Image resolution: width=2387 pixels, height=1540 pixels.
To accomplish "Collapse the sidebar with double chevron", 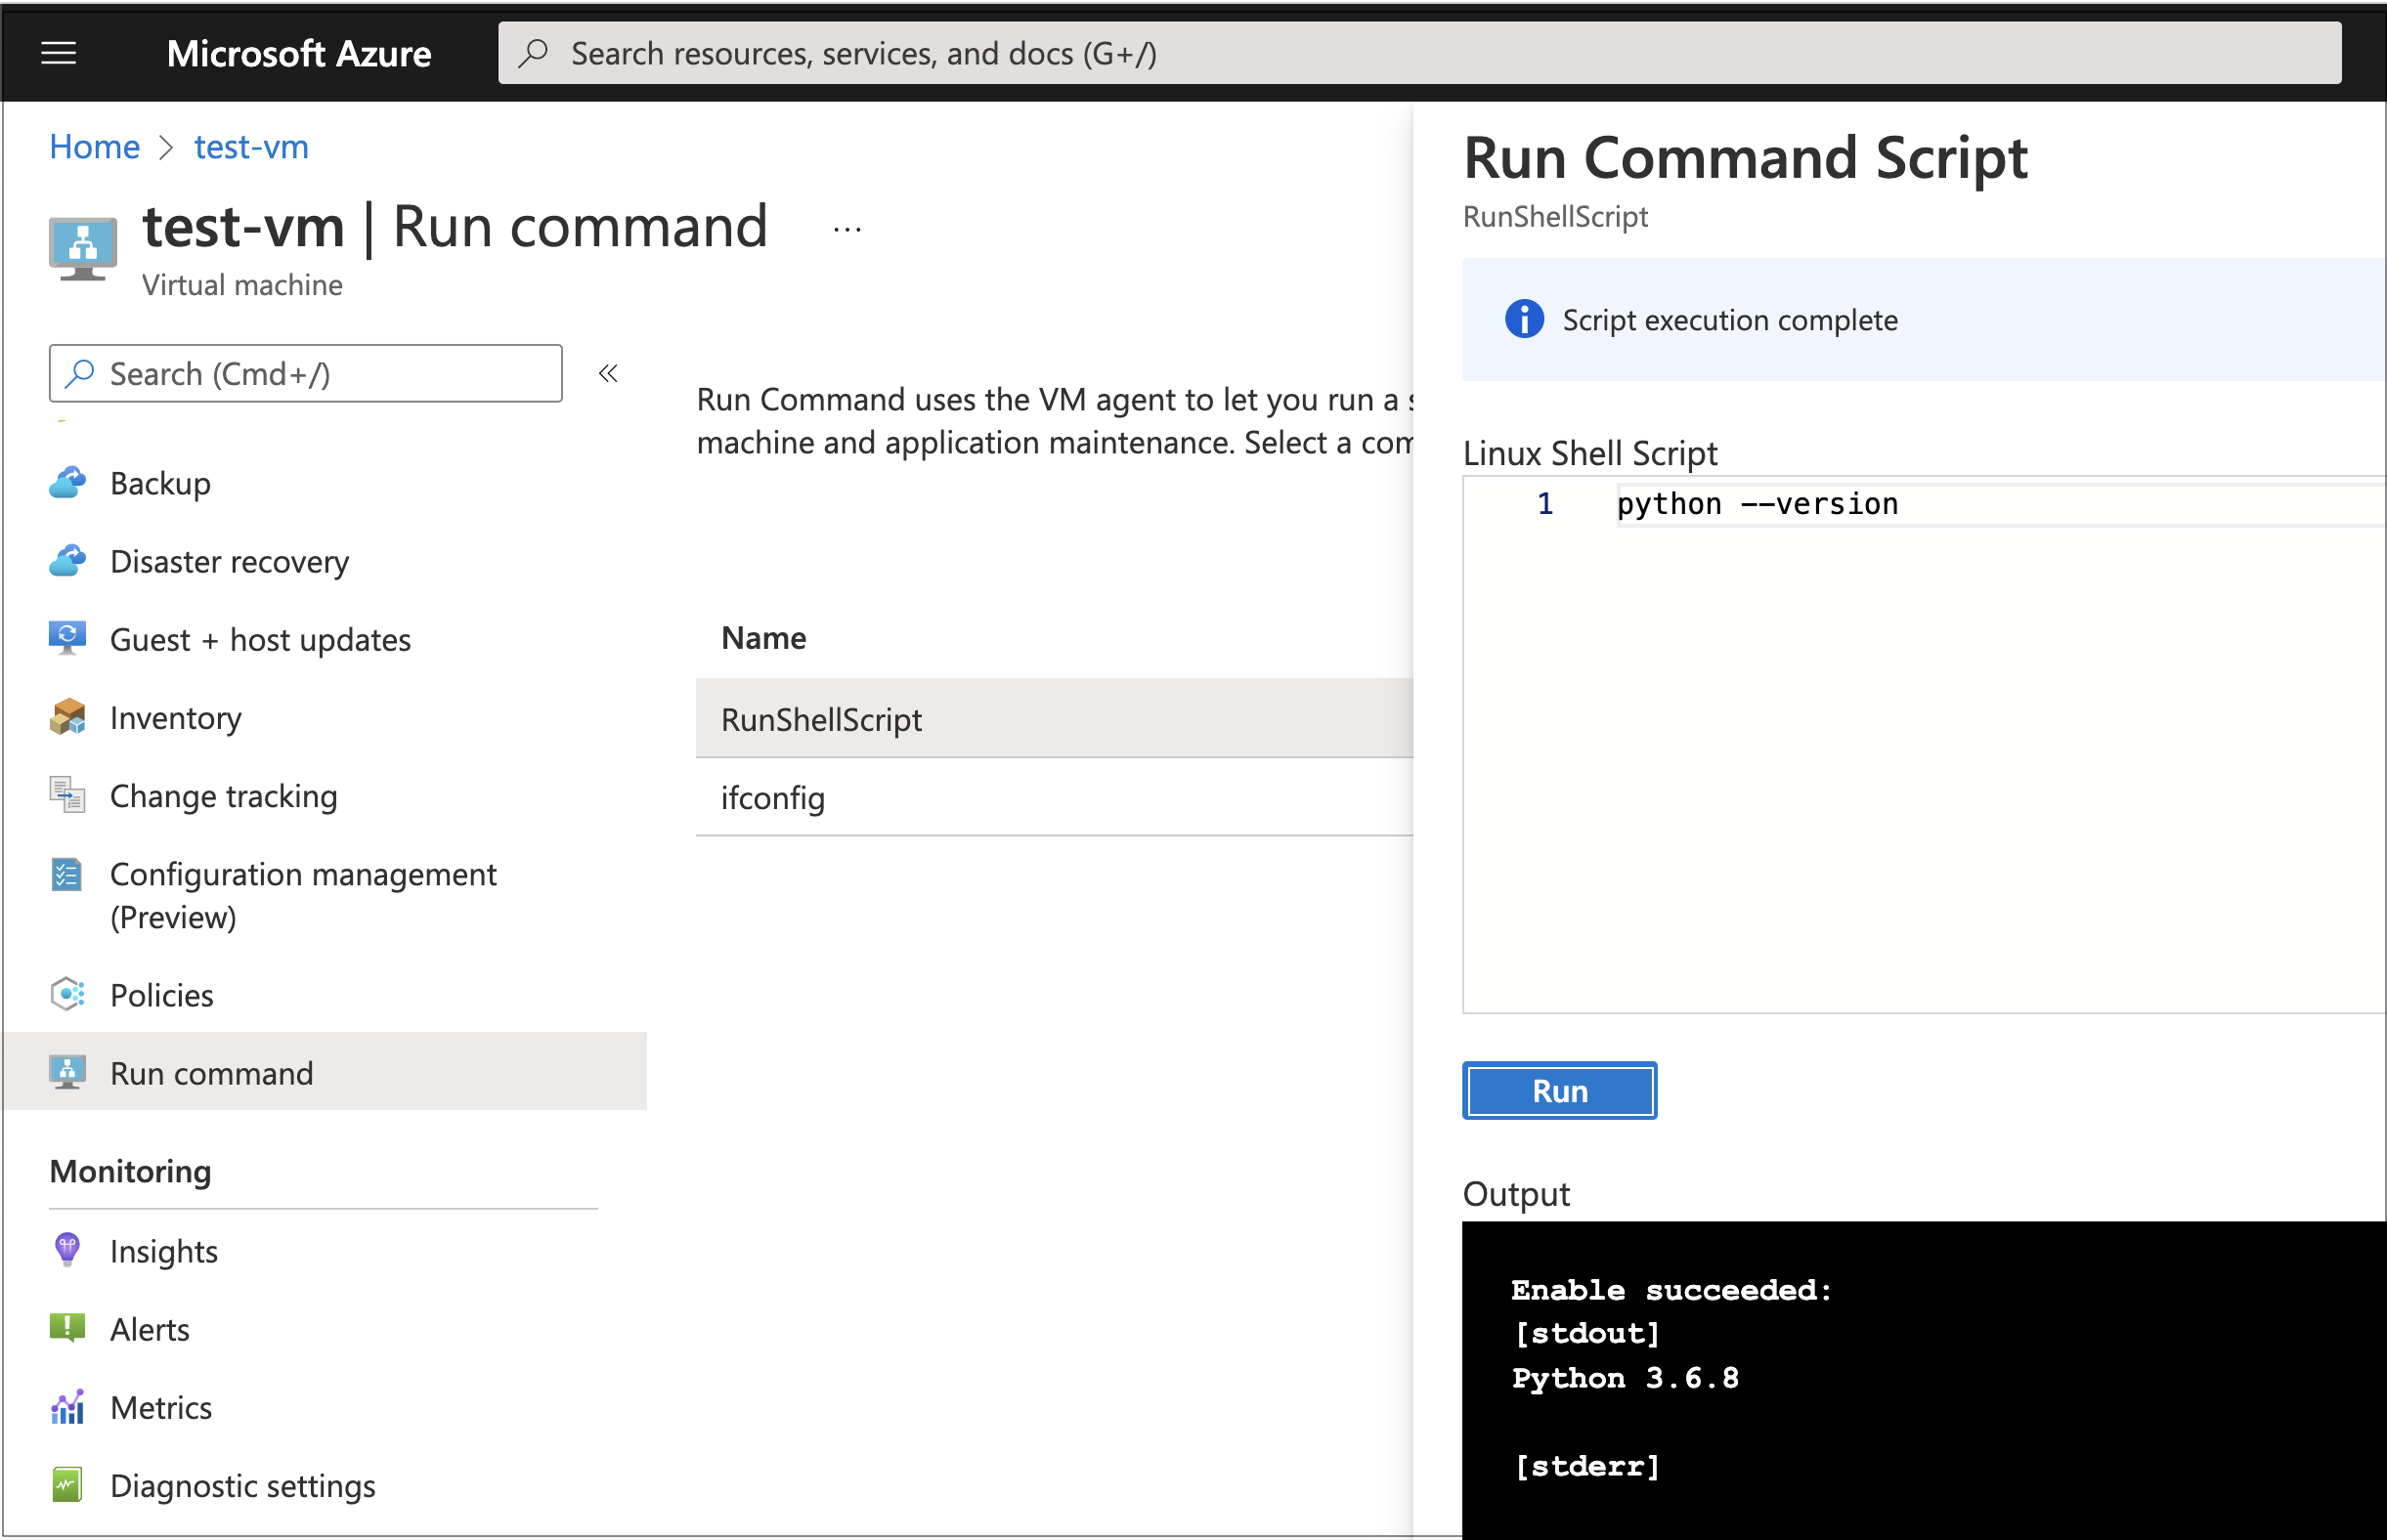I will [607, 373].
